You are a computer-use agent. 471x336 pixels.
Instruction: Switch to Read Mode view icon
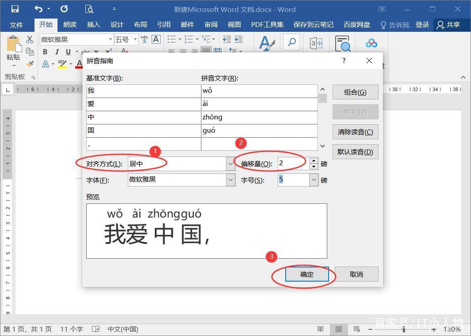pyautogui.click(x=321, y=329)
